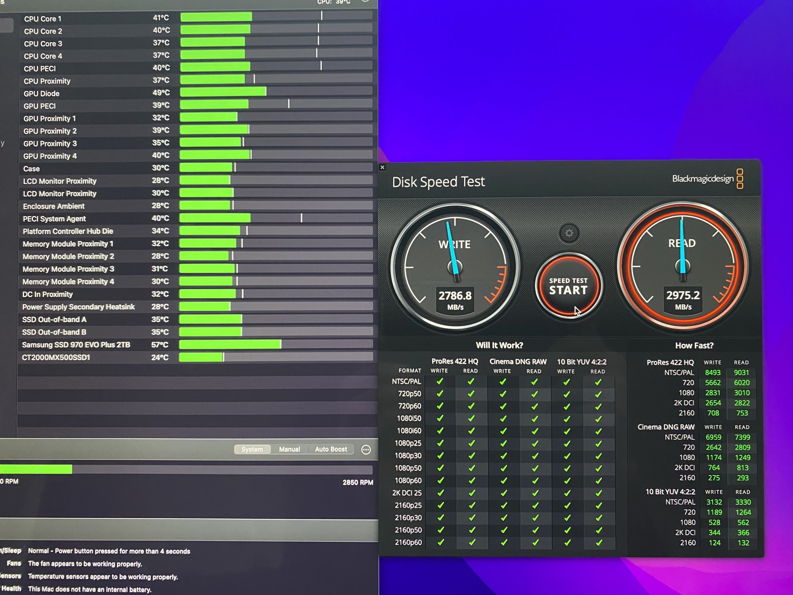Viewport: 793px width, 595px height.
Task: Select the GPU Diode sensor row
Action: point(42,94)
